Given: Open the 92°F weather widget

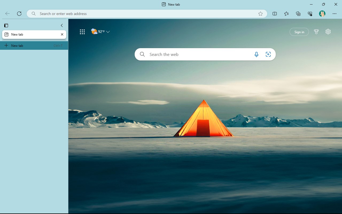Looking at the screenshot, I should (x=98, y=32).
